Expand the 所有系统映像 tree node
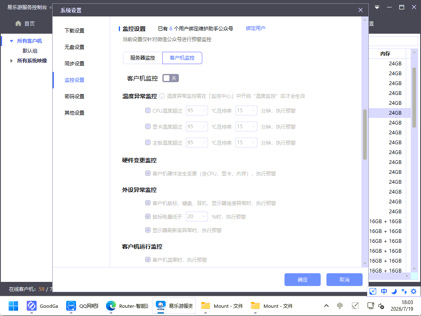This screenshot has width=421, height=316. click(x=11, y=61)
